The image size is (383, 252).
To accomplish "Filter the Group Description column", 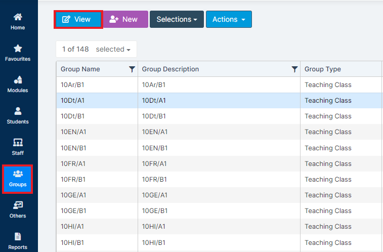I will pyautogui.click(x=294, y=69).
